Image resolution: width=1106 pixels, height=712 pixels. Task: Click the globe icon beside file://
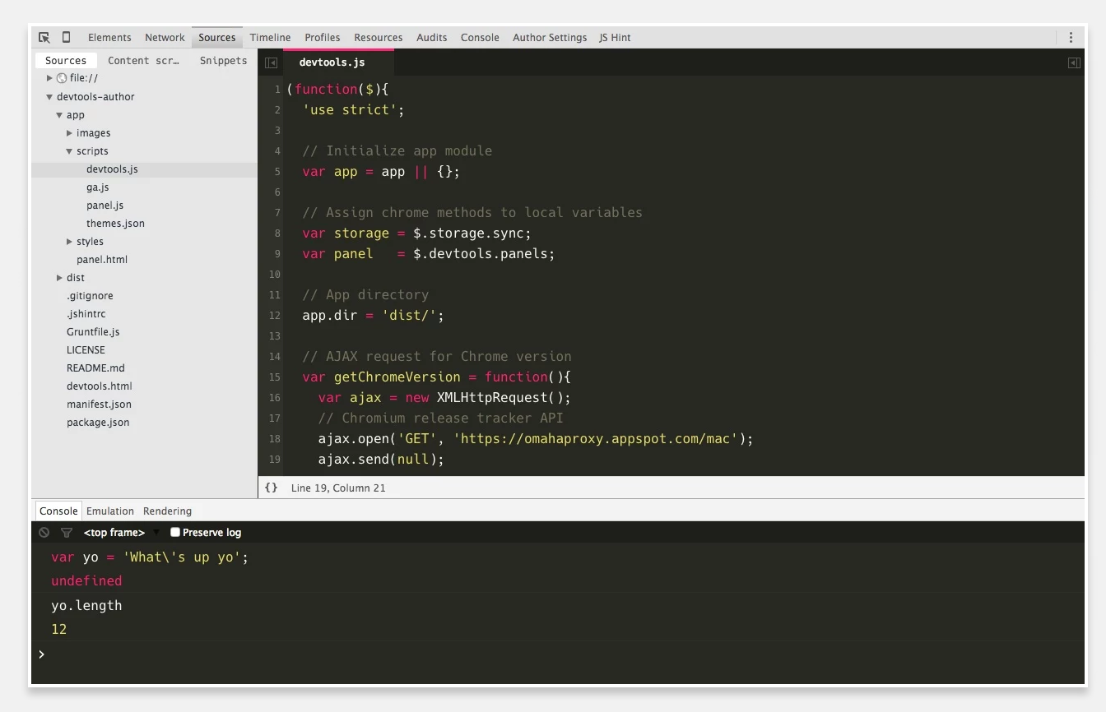coord(61,78)
